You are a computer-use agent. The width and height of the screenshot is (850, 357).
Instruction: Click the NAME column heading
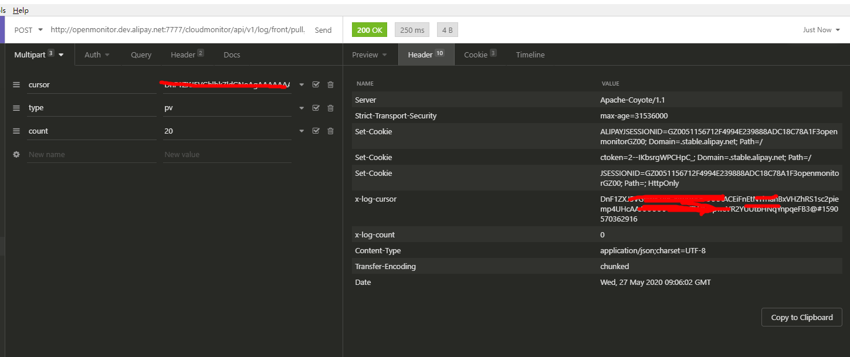click(365, 84)
